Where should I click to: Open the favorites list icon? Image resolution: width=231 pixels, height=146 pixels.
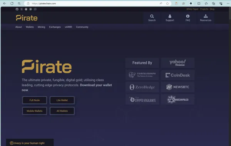[x=206, y=3]
